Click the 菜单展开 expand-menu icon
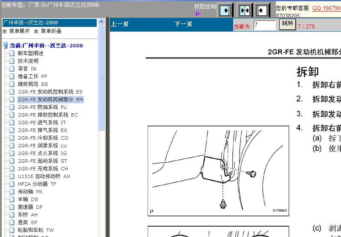The image size is (341, 237). coord(5,32)
